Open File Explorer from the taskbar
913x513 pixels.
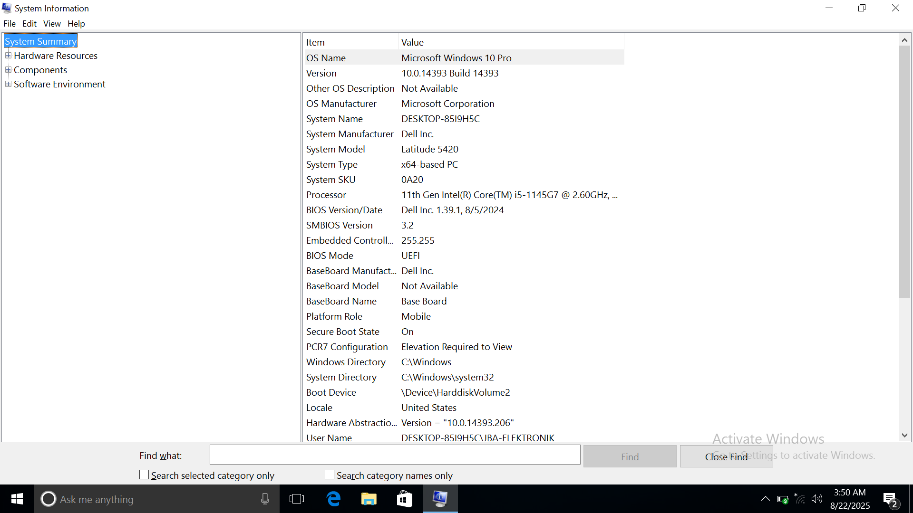pyautogui.click(x=369, y=499)
